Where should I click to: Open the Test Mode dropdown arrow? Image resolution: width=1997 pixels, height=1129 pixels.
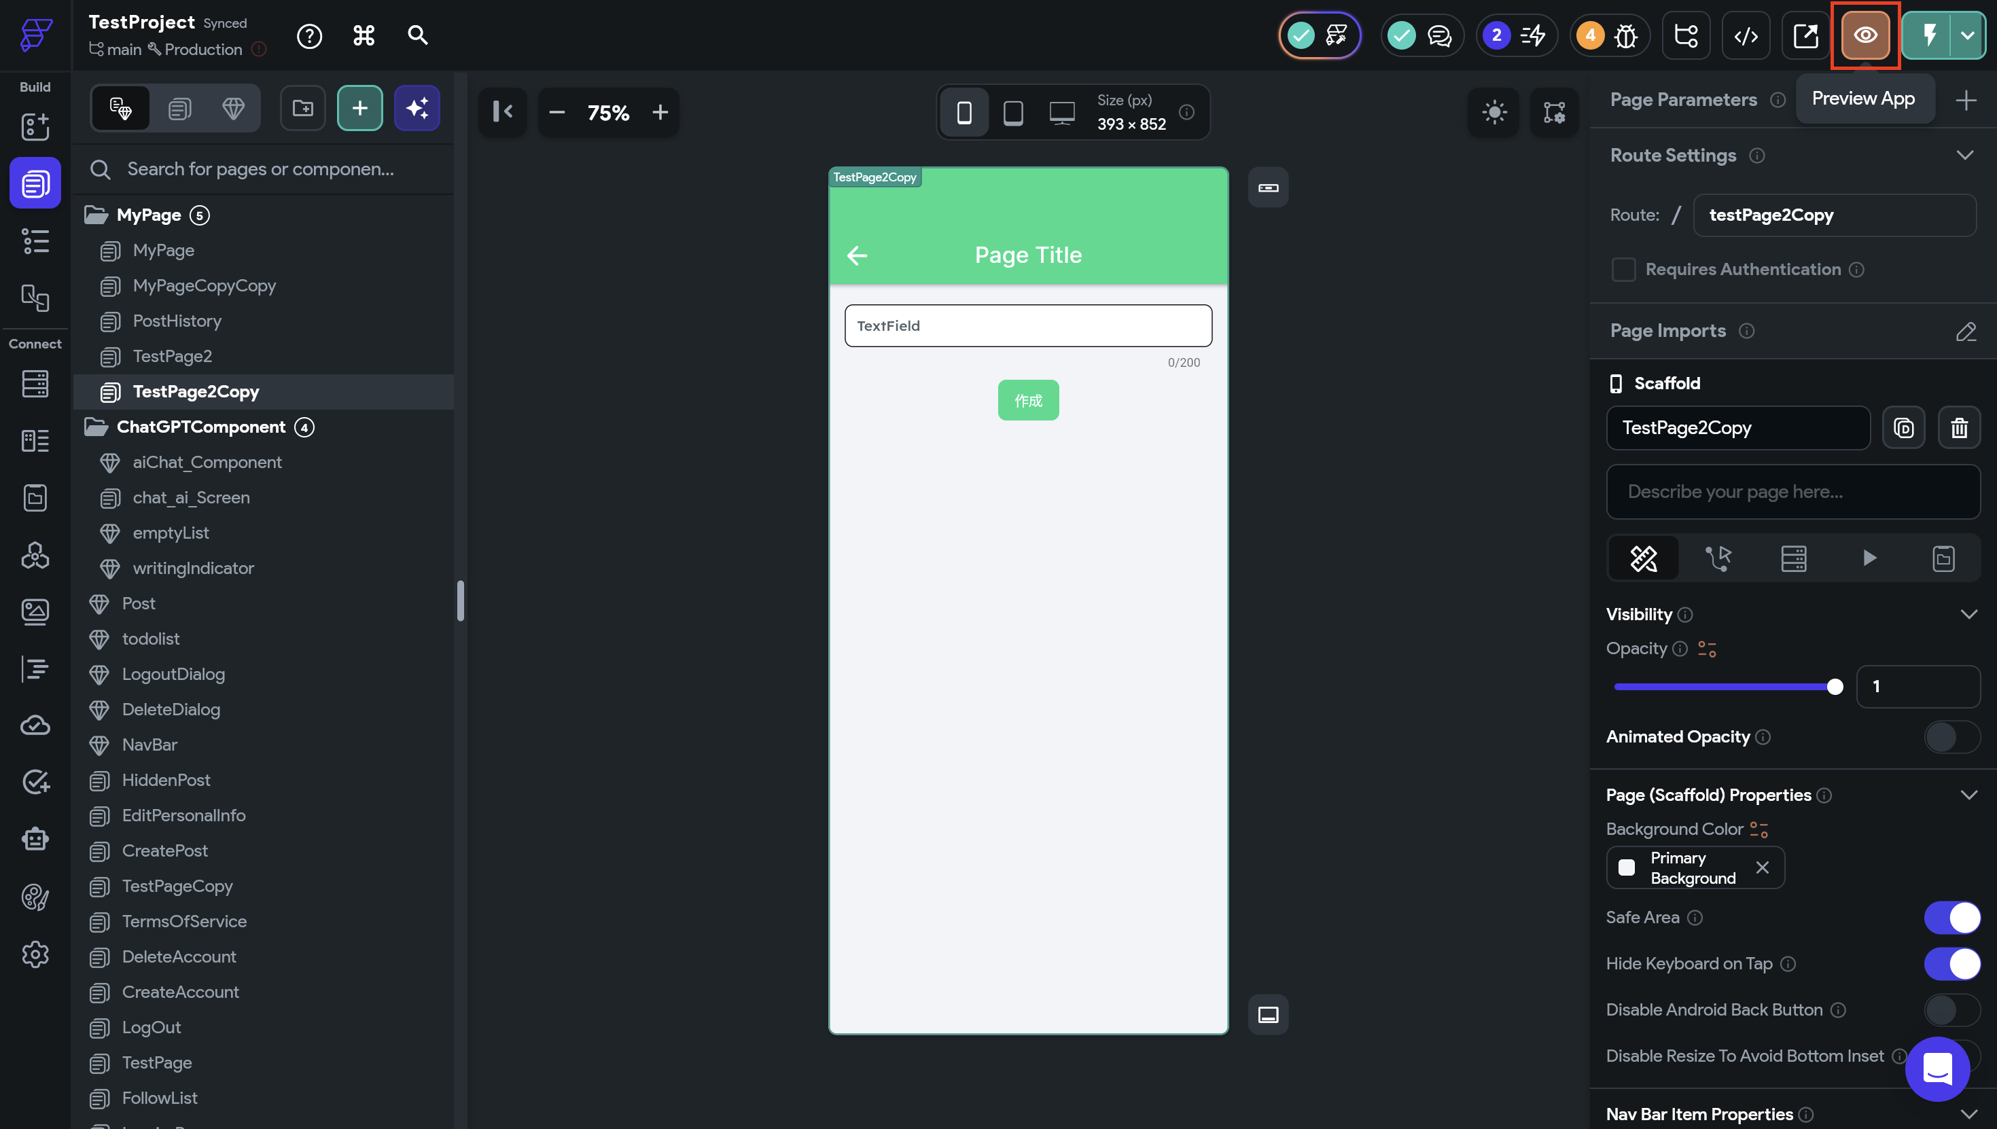pos(1968,36)
